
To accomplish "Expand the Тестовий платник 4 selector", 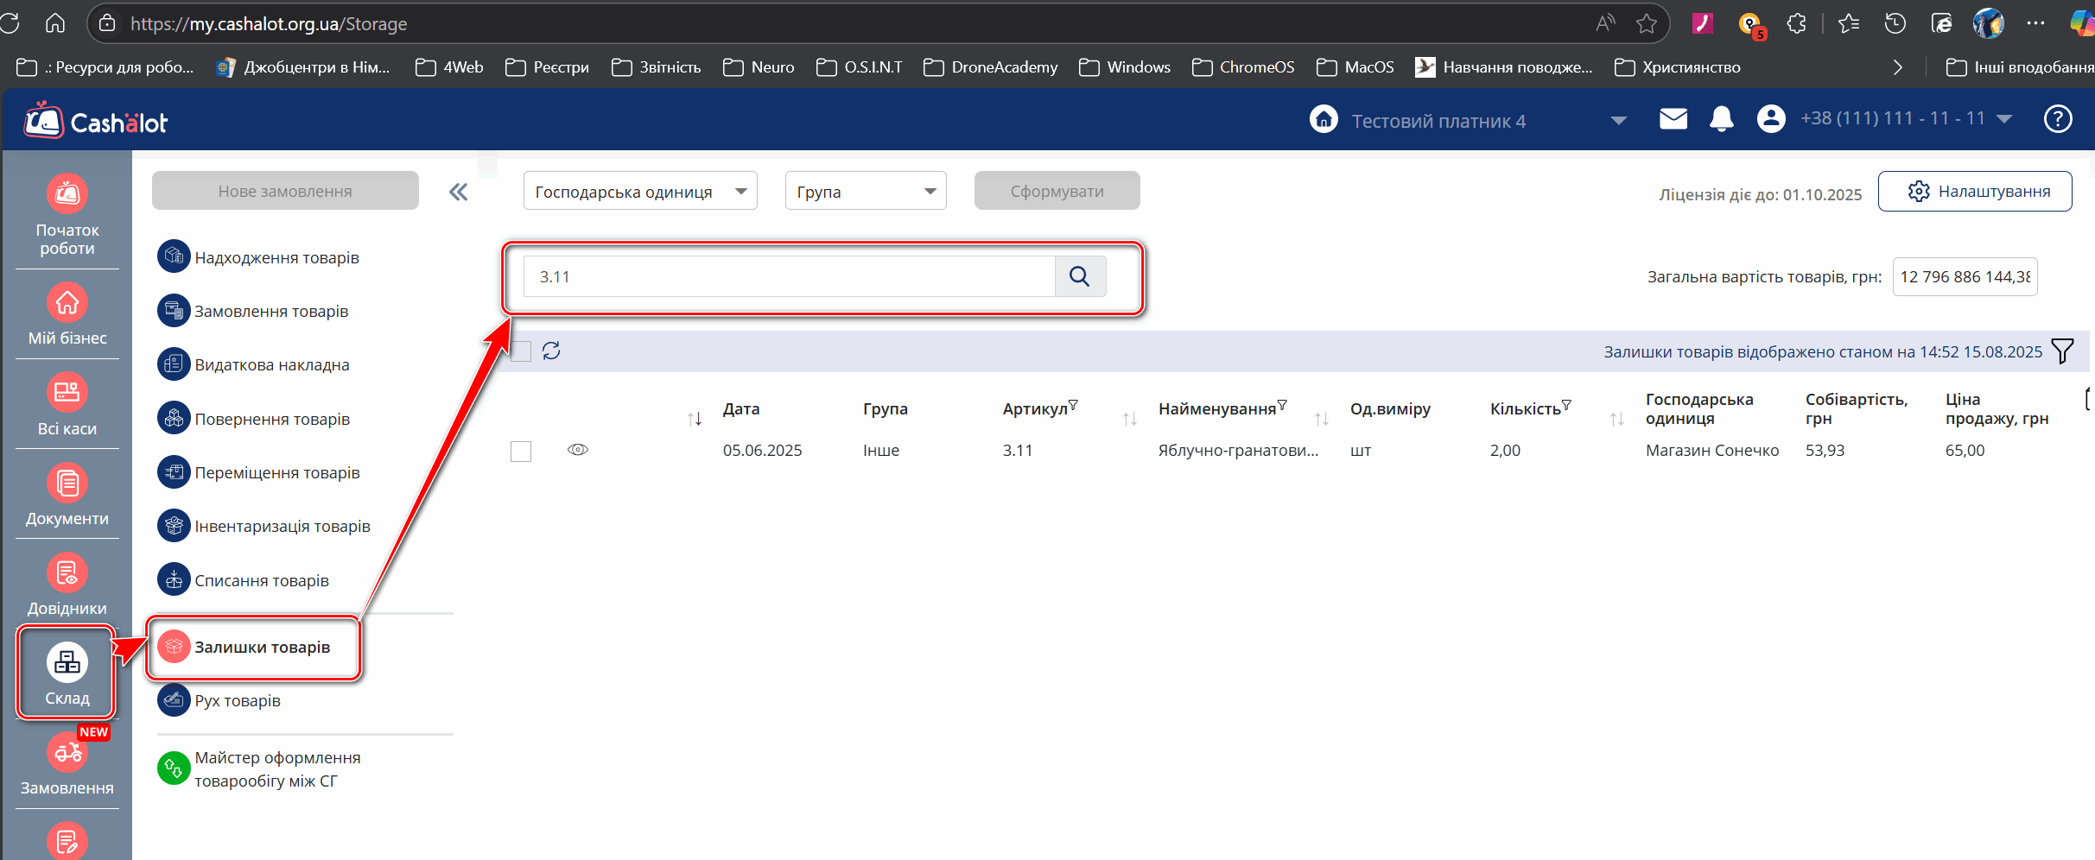I will click(x=1618, y=121).
